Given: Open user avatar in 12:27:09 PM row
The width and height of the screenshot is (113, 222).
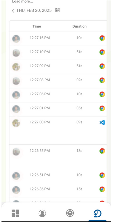Looking at the screenshot, I should point(16,67).
